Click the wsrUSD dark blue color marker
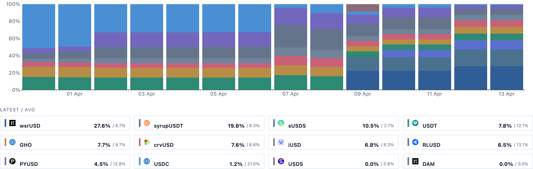Image resolution: width=533 pixels, height=169 pixels. point(5,123)
